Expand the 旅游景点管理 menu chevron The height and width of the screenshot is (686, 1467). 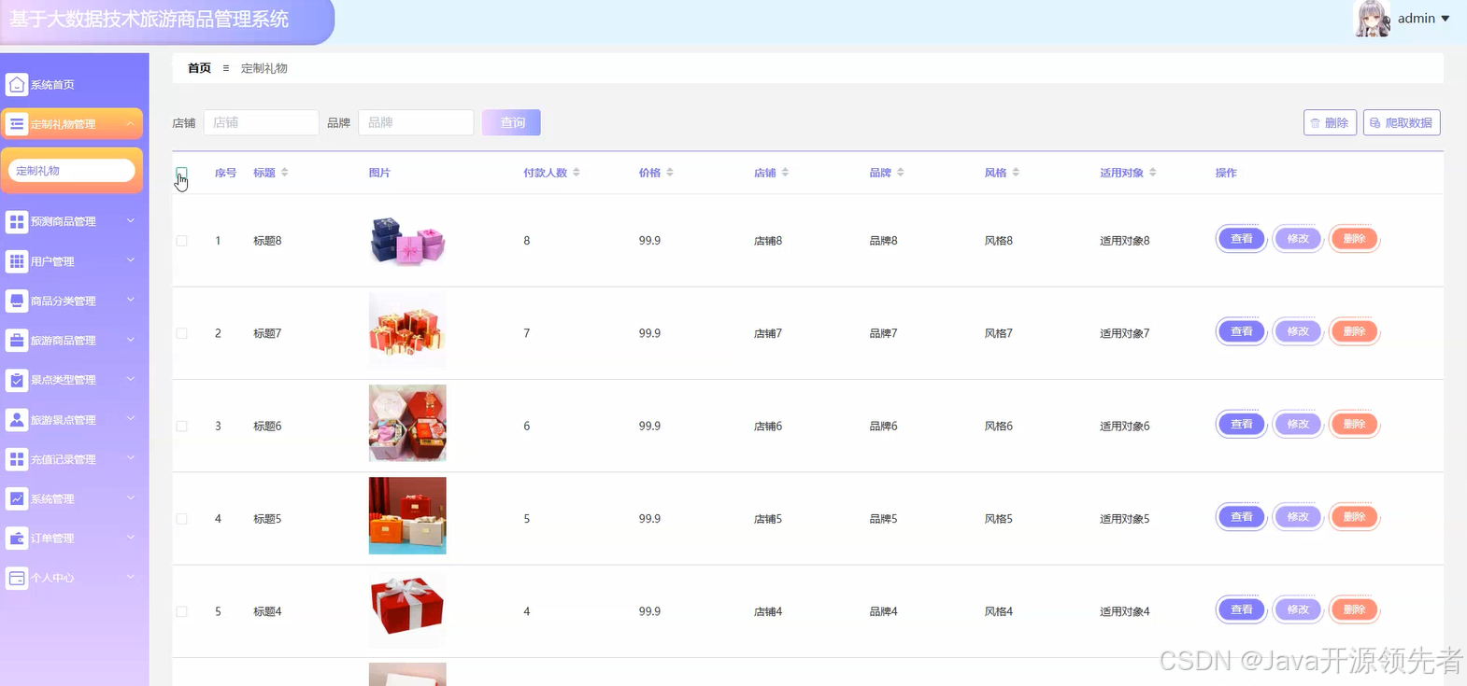[x=131, y=419]
